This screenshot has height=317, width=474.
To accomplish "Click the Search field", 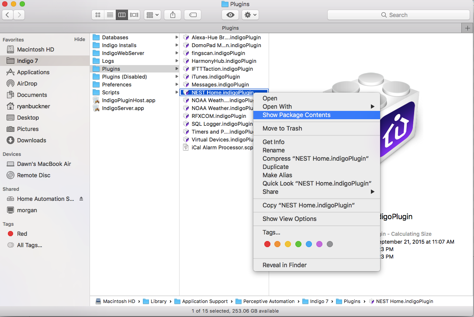I will (398, 15).
